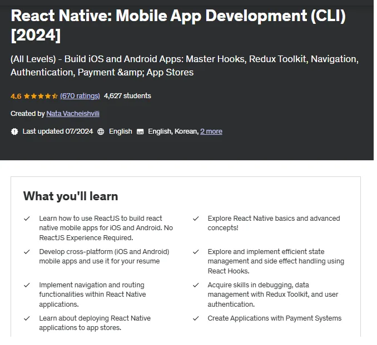The height and width of the screenshot is (345, 377).
Task: Click "Implement navigation and routing functionalities" text
Action: 92,295
